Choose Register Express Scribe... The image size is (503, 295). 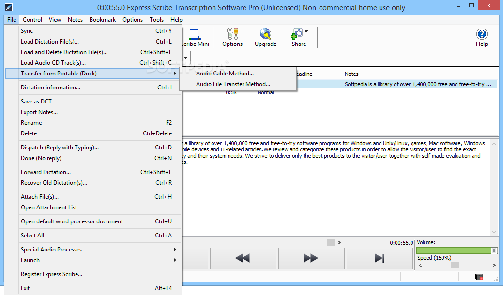pyautogui.click(x=93, y=274)
